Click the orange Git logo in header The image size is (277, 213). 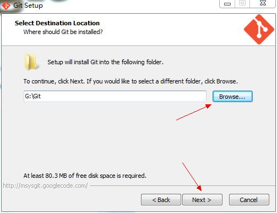(x=259, y=30)
